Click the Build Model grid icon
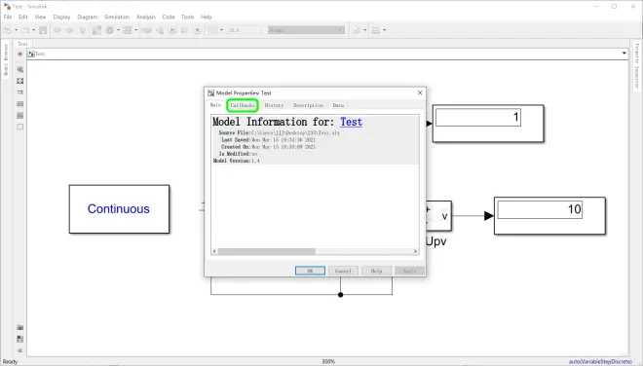The height and width of the screenshot is (366, 643). [x=376, y=30]
